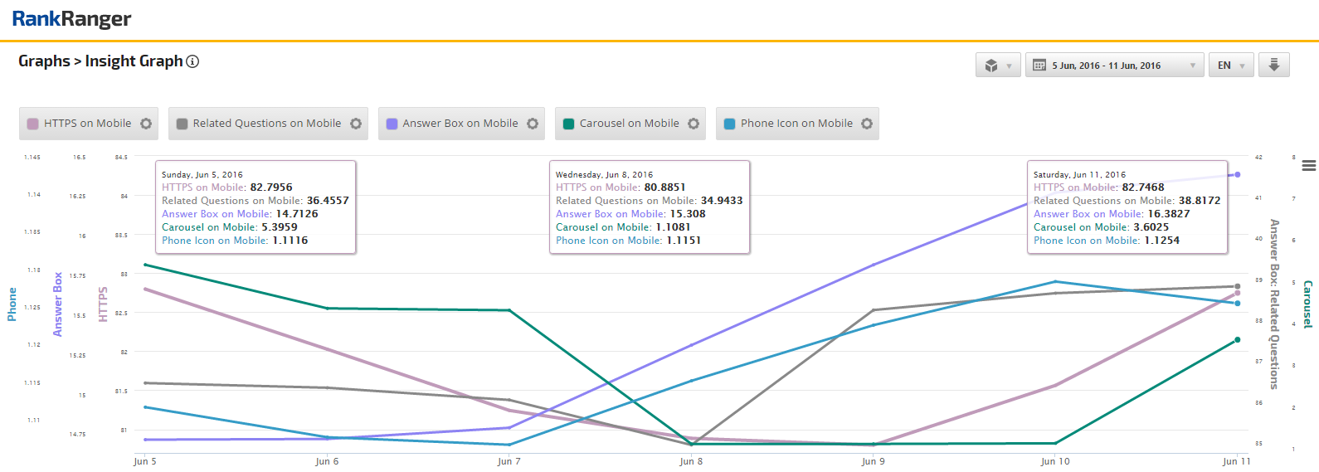The image size is (1319, 472).
Task: Click the Insight Graph info icon
Action: pos(192,61)
